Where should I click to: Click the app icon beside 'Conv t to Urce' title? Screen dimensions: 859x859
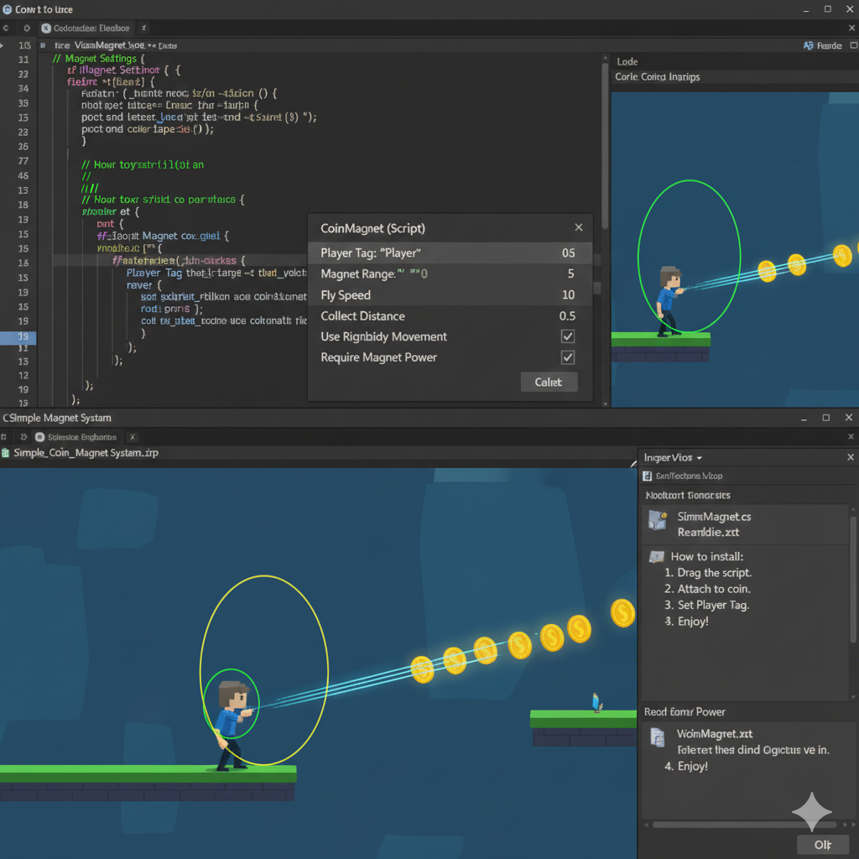pyautogui.click(x=7, y=9)
